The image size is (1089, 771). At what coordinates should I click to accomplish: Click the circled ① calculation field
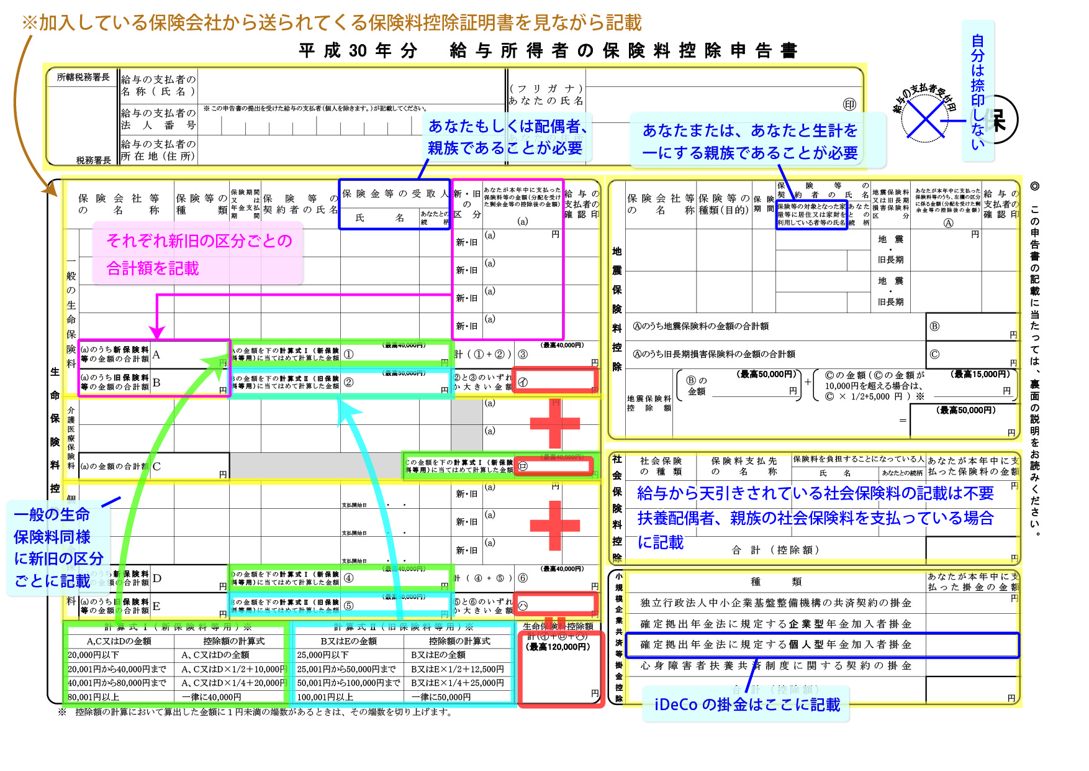pyautogui.click(x=395, y=354)
